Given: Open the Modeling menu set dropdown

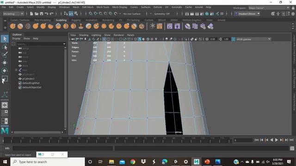Looking at the screenshot, I should coord(13,14).
